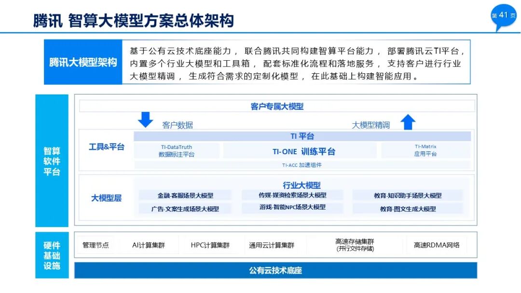Select the HPC计算集群 box

[210, 245]
